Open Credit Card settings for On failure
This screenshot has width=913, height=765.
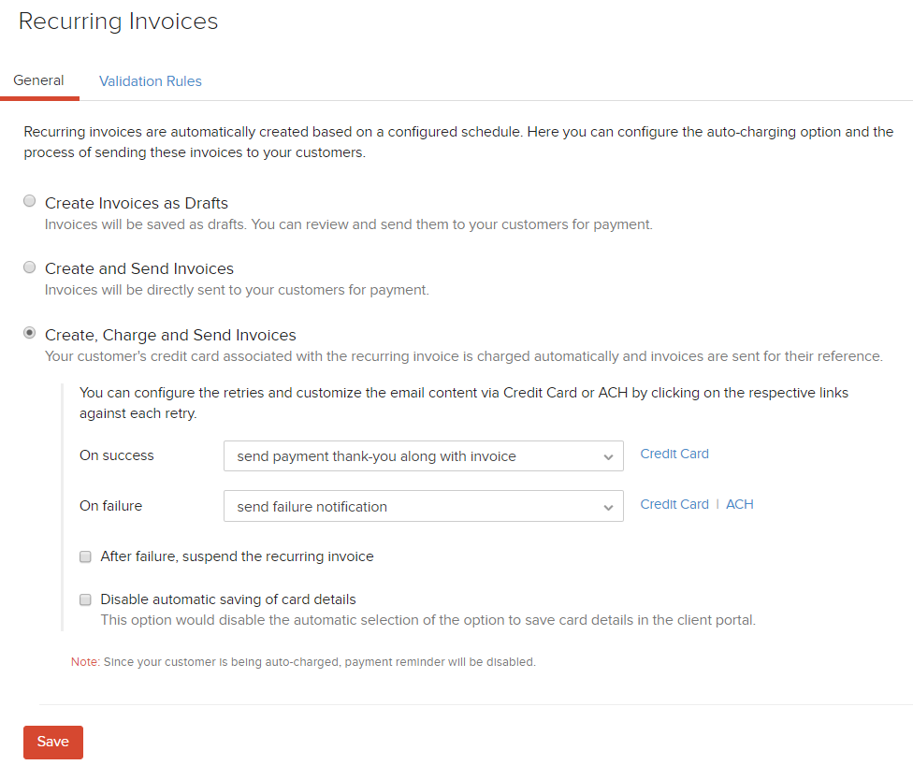click(674, 504)
